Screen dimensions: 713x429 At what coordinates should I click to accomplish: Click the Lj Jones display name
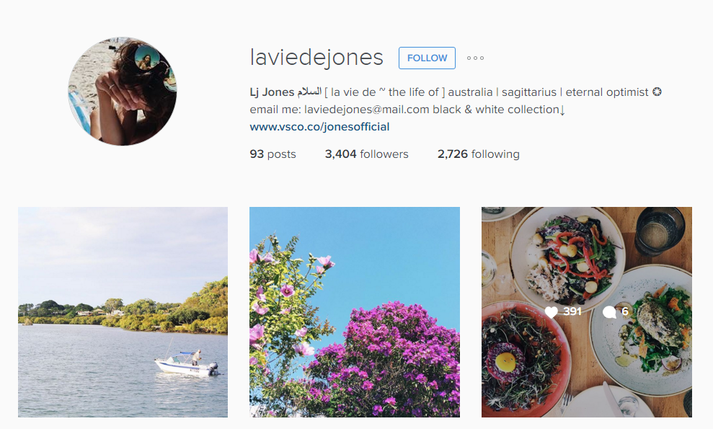(272, 92)
